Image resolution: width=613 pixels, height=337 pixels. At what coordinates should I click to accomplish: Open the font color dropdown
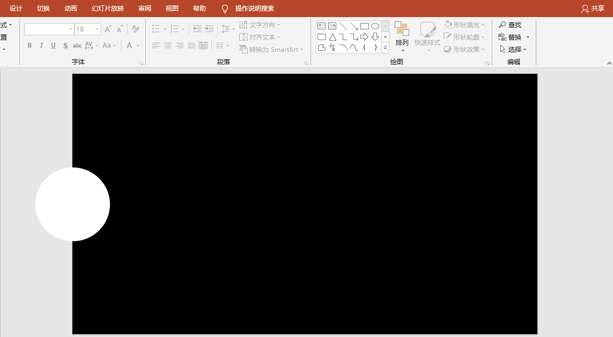tap(138, 45)
